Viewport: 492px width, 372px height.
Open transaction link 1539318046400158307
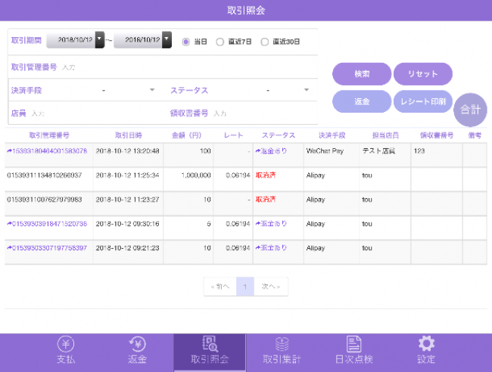(47, 151)
